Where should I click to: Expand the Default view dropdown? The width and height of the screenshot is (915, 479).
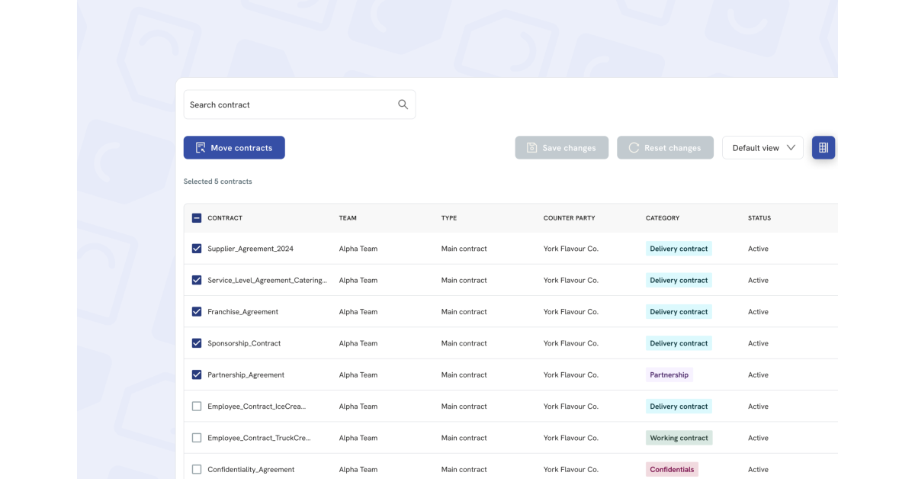[x=762, y=148]
